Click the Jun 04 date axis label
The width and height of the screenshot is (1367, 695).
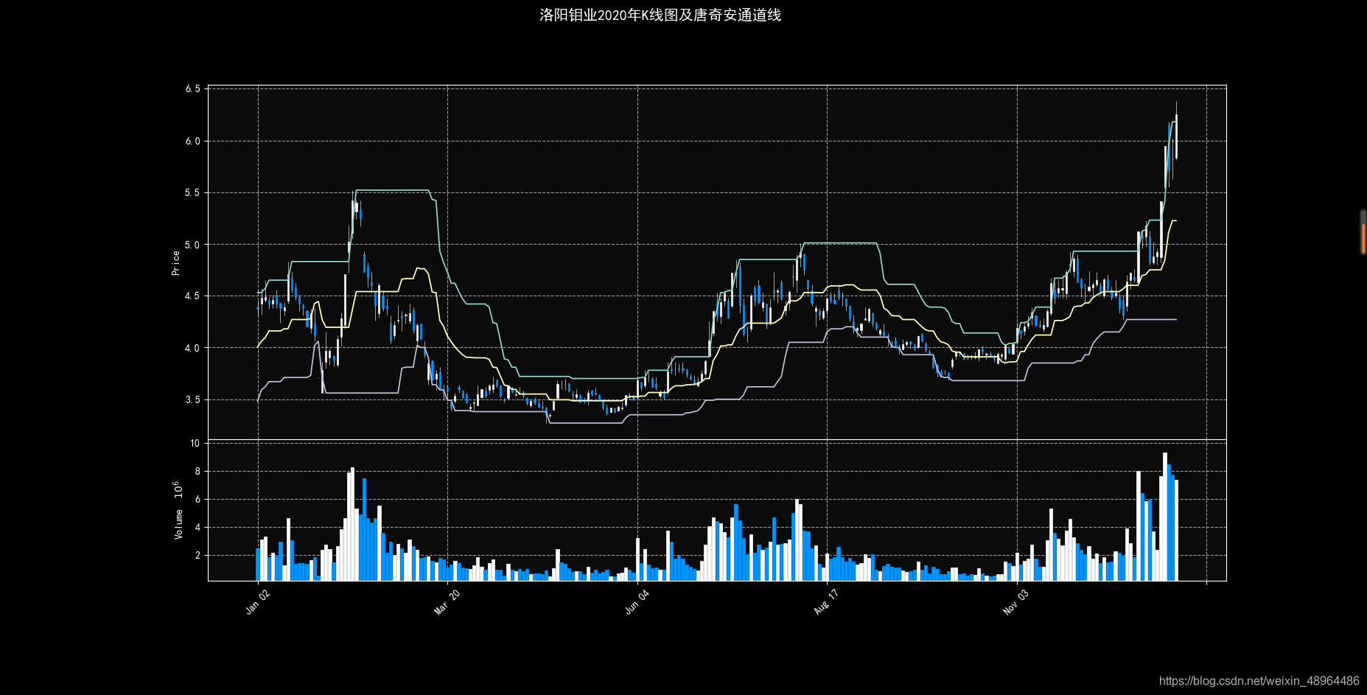(x=637, y=601)
